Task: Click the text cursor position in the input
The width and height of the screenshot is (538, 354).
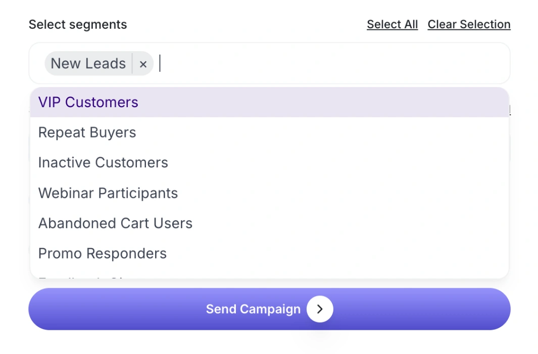Action: click(160, 64)
